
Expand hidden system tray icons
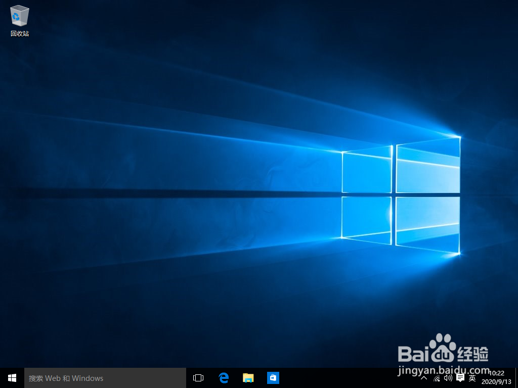pos(423,377)
